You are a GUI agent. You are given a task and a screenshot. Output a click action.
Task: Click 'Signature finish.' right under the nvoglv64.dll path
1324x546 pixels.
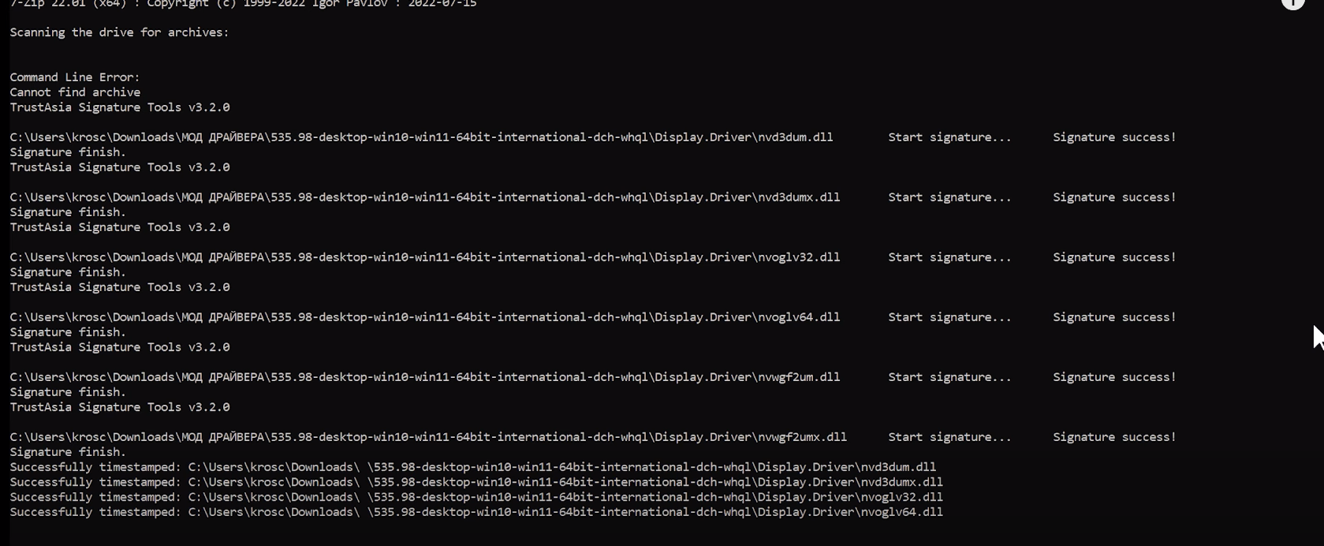coord(68,332)
